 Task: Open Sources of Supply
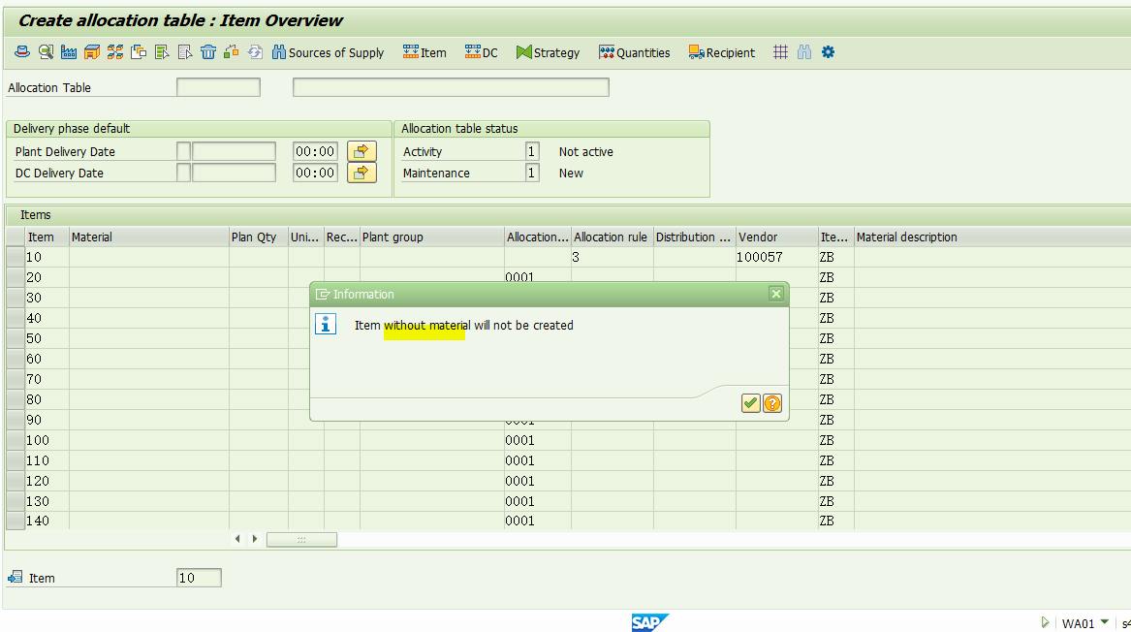coord(329,52)
